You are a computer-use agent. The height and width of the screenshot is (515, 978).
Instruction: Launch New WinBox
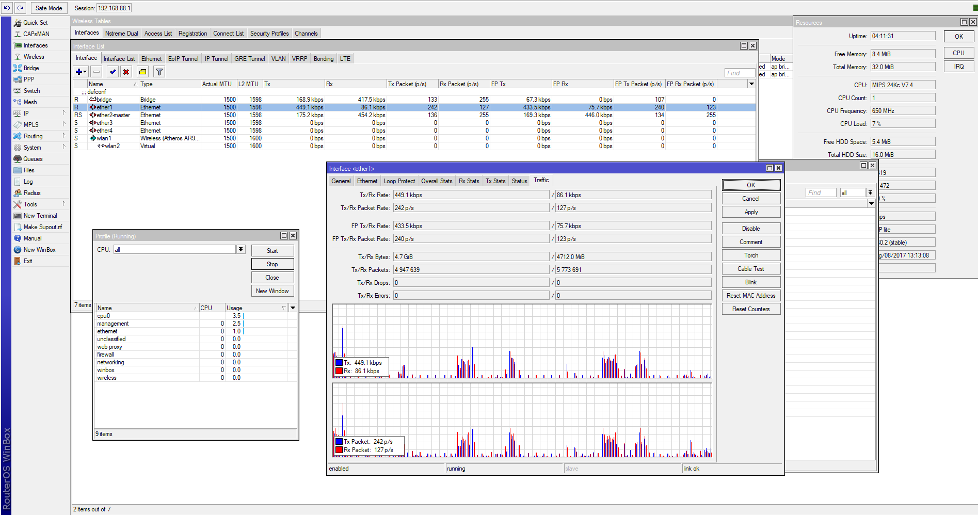(x=39, y=250)
